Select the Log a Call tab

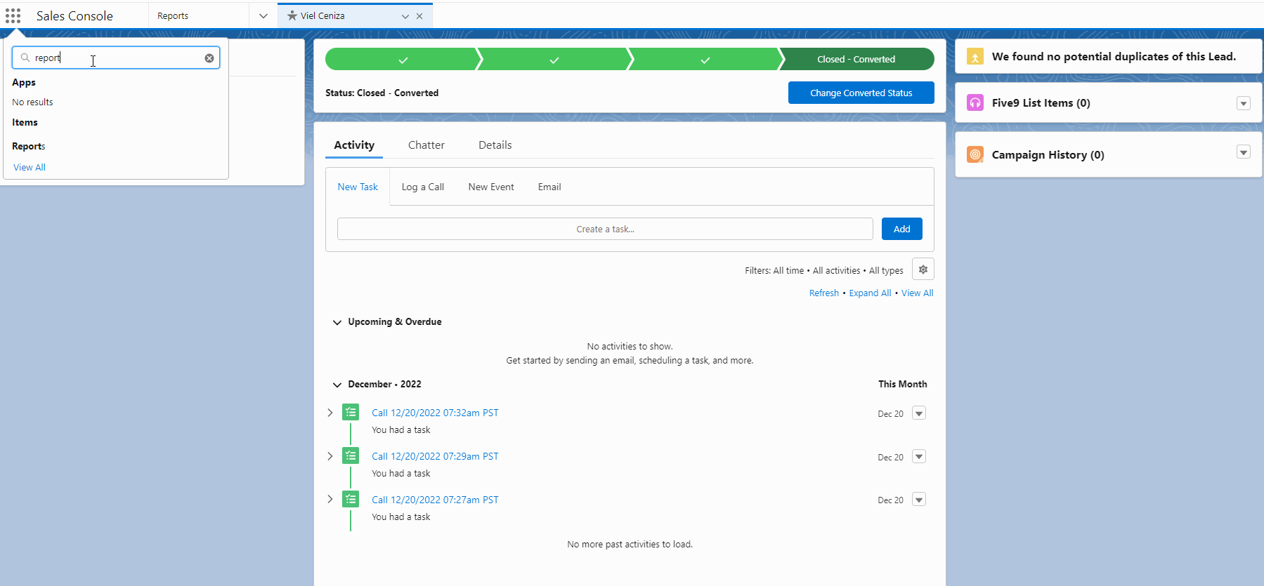[x=423, y=187]
